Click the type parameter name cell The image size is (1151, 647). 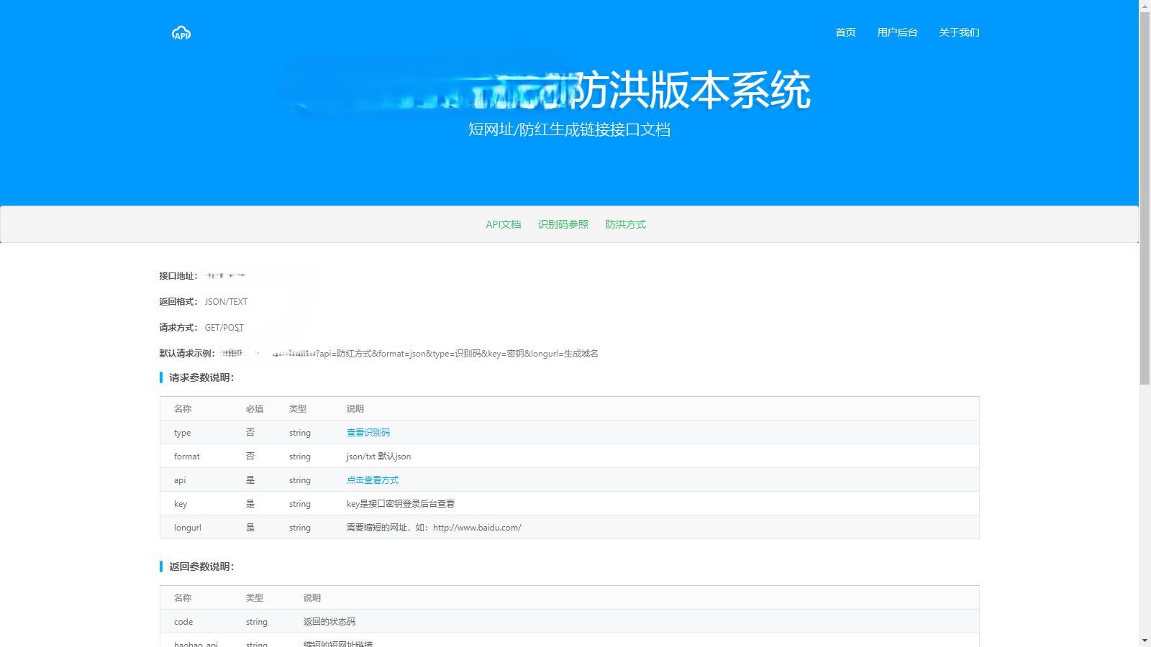click(x=182, y=433)
